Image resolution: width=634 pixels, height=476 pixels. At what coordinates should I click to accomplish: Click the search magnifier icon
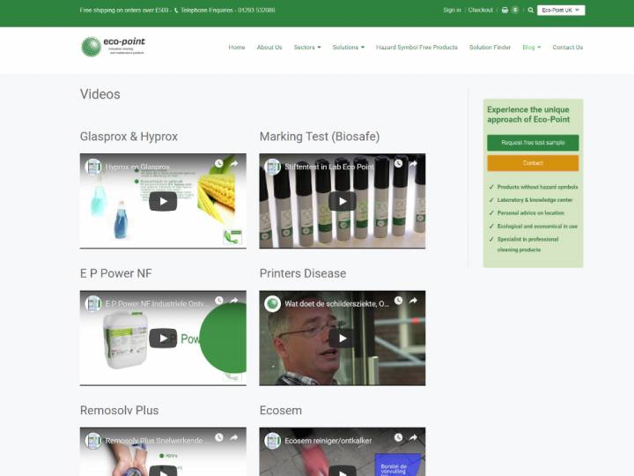(x=530, y=10)
